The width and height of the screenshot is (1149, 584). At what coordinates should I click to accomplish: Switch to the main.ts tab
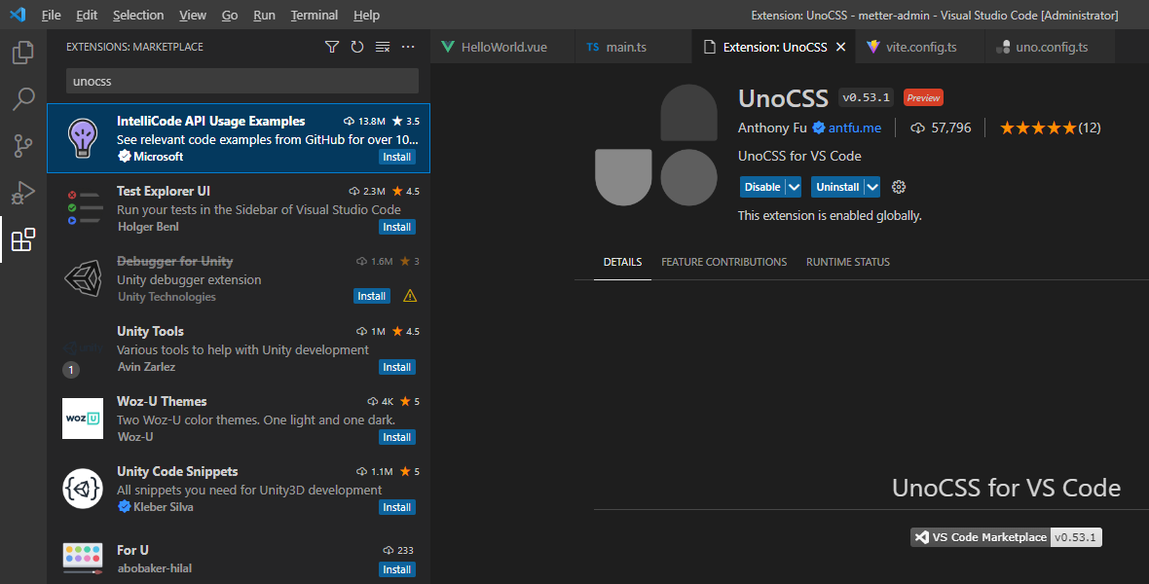(x=633, y=47)
